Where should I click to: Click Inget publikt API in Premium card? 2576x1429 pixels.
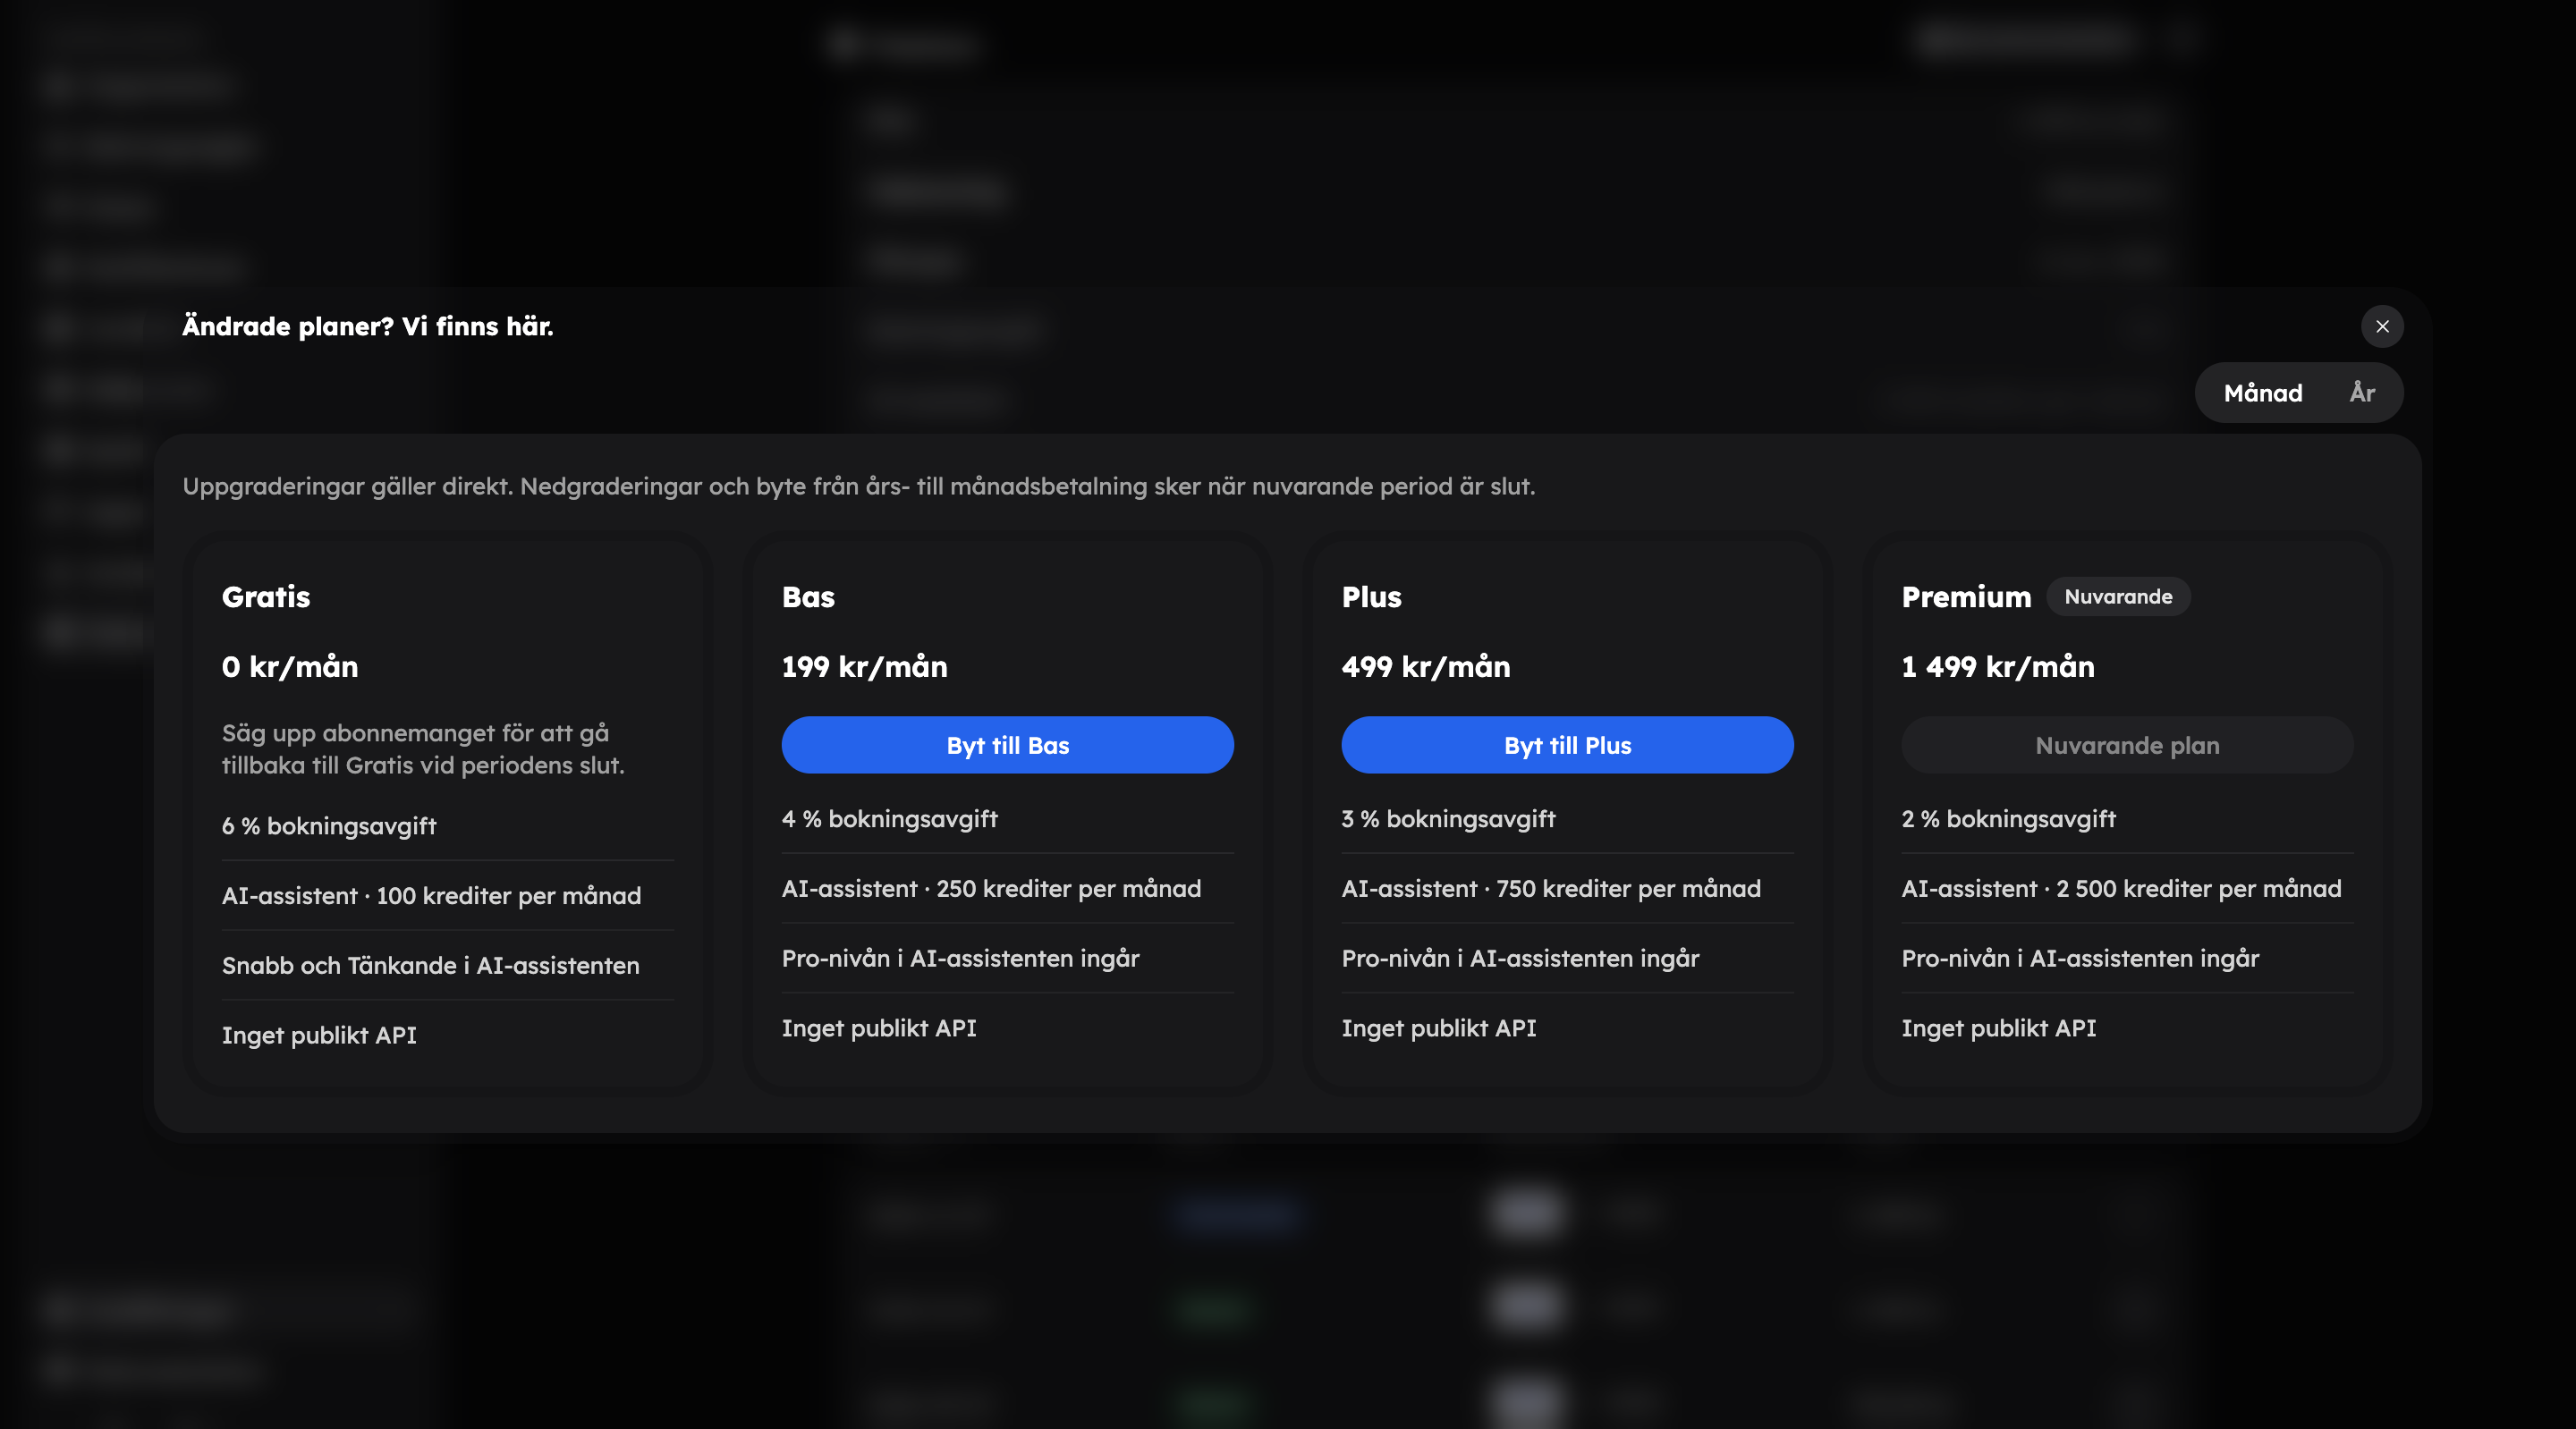coord(1999,1028)
